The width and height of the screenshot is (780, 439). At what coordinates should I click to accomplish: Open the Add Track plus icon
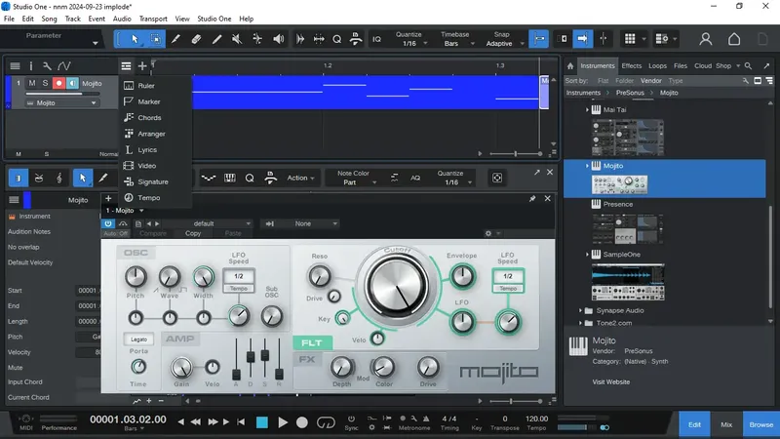point(142,66)
